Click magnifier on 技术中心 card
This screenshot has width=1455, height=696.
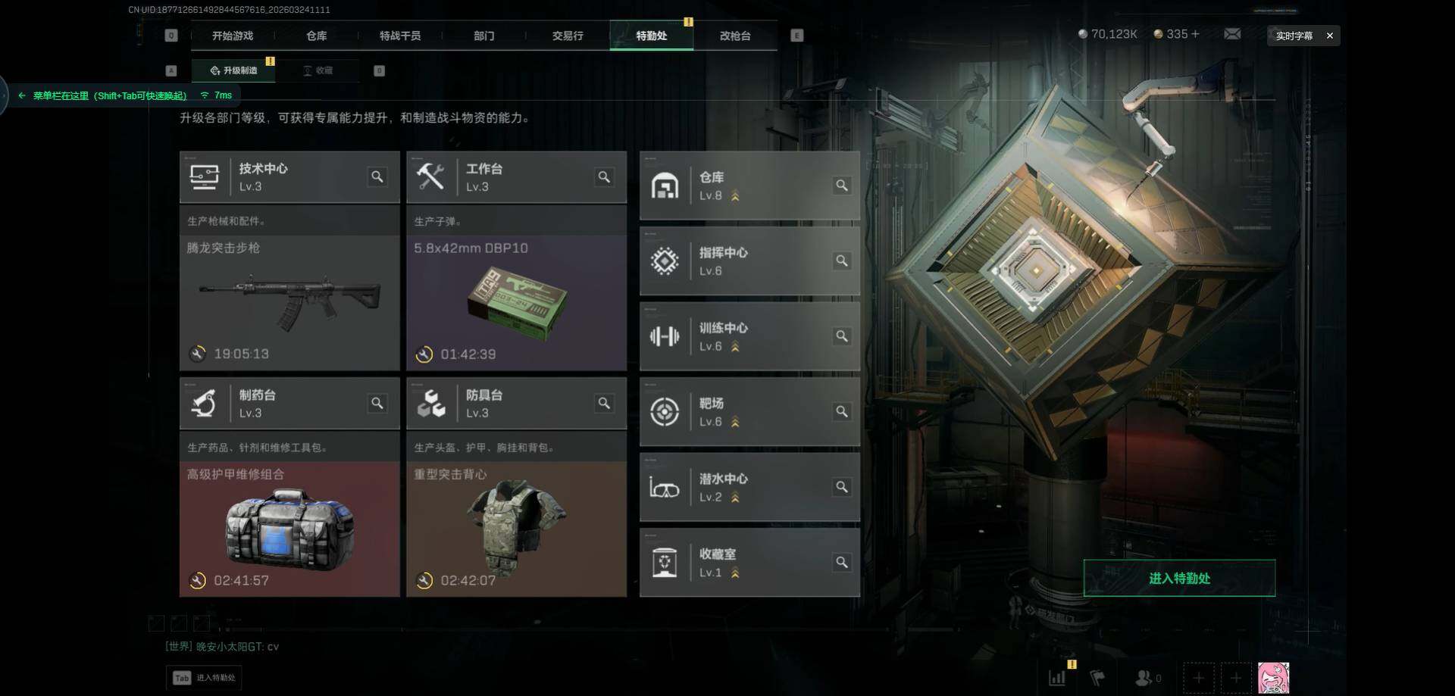pyautogui.click(x=377, y=176)
